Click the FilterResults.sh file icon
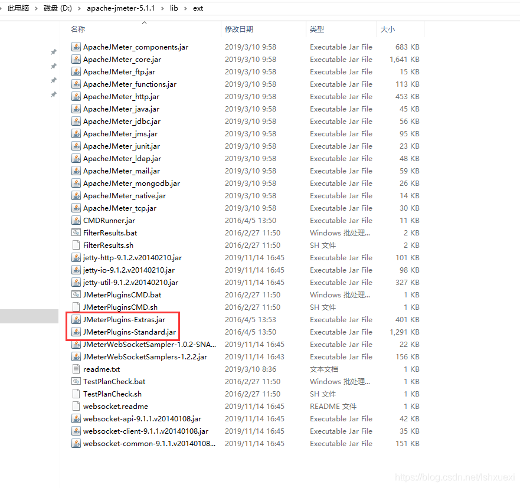 point(76,245)
